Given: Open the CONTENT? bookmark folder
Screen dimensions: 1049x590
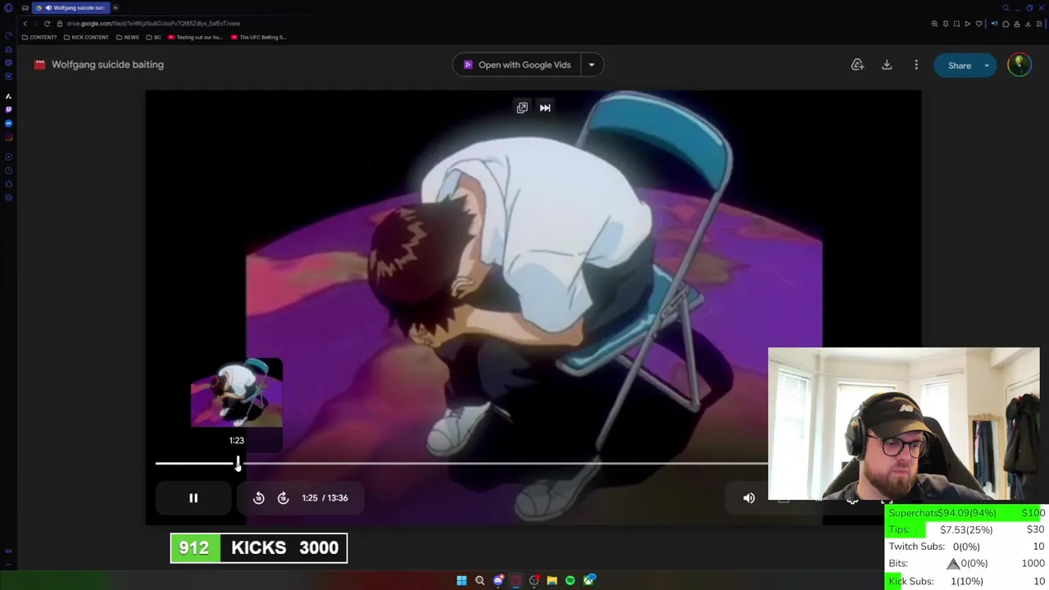Looking at the screenshot, I should point(39,37).
